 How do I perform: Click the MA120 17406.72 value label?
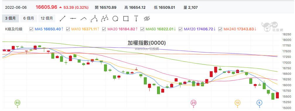pos(200,29)
